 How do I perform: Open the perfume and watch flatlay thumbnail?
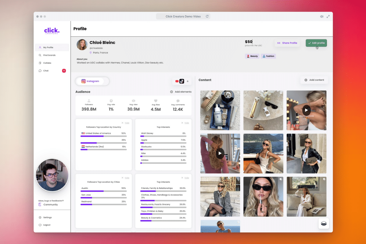tap(220, 110)
